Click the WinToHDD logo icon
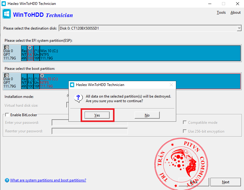The height and width of the screenshot is (190, 244). point(7,14)
